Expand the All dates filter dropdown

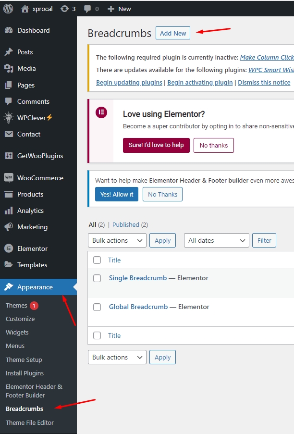(216, 240)
